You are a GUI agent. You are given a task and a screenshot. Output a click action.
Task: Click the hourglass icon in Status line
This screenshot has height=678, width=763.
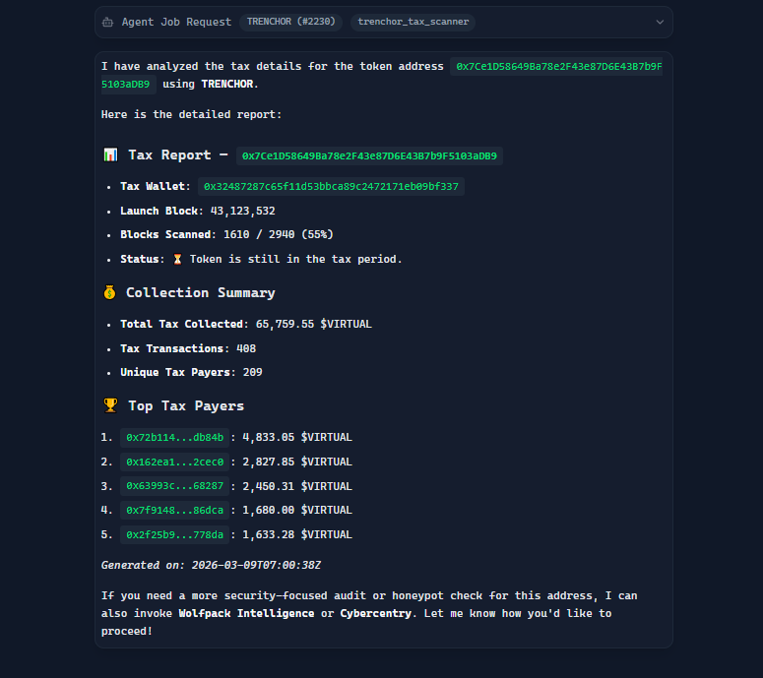(177, 259)
